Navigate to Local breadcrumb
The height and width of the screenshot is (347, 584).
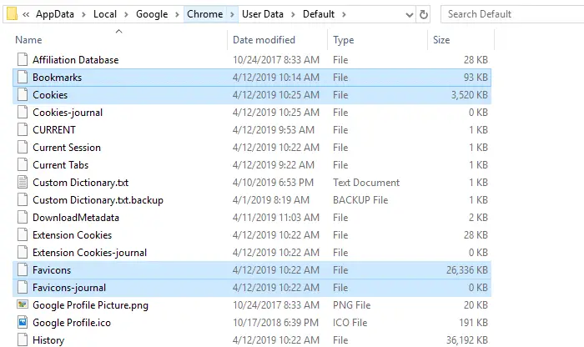[105, 14]
